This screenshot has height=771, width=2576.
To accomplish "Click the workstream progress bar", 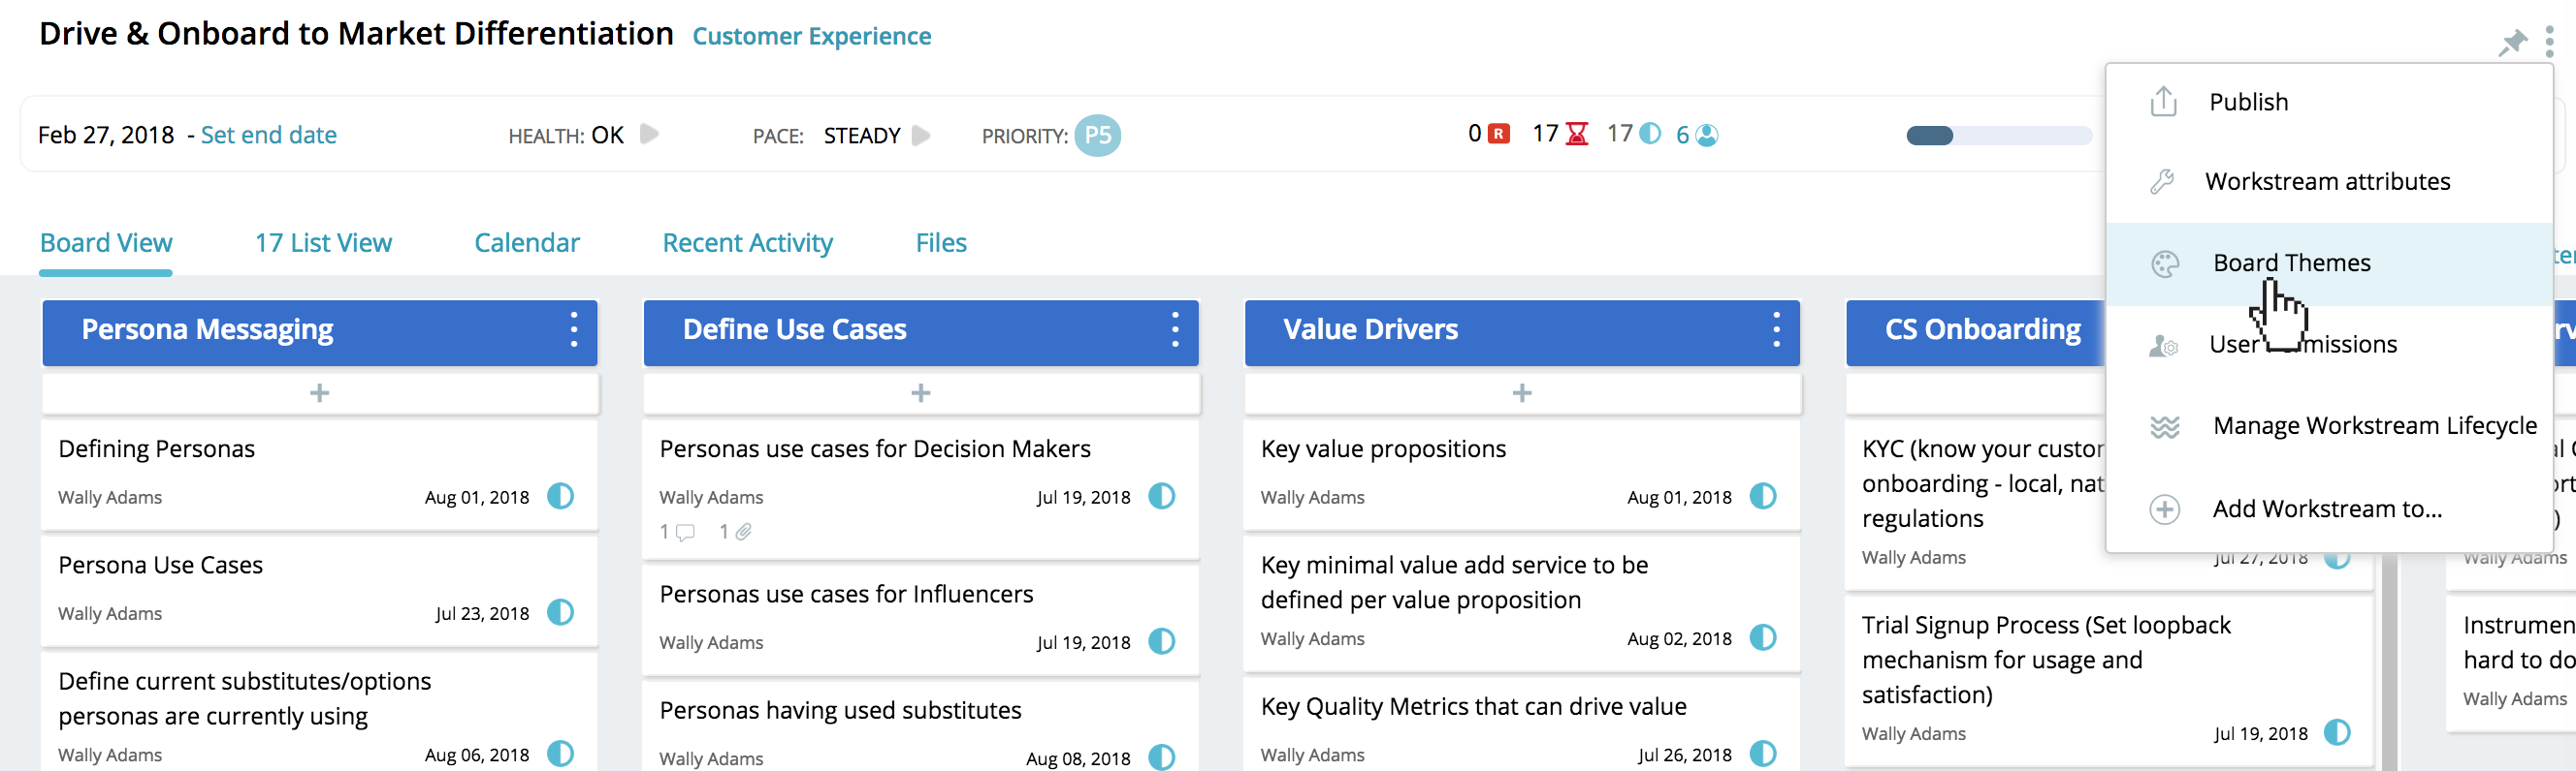I will click(1998, 136).
